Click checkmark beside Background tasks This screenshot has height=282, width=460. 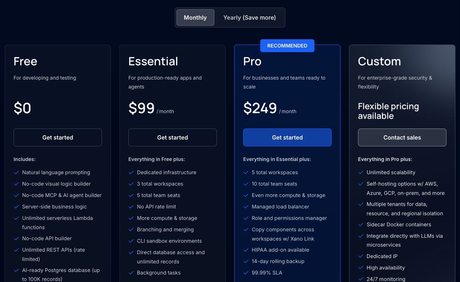[131, 273]
